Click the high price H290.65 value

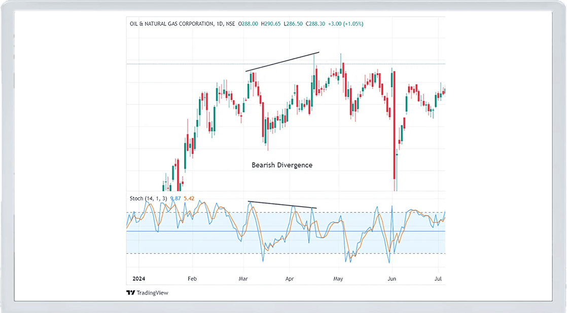coord(271,24)
